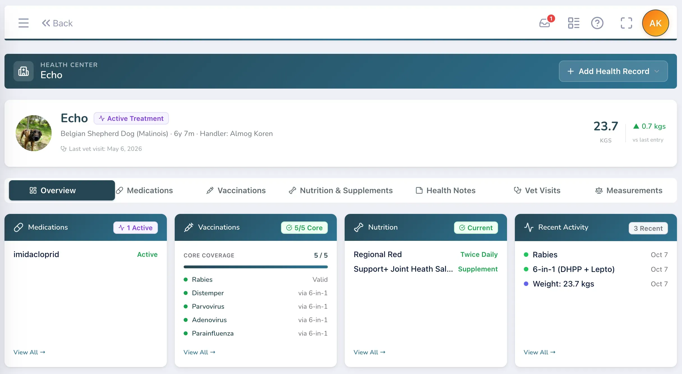Open the 6-in-1 (DHPP + Lepto) activity

point(596,269)
